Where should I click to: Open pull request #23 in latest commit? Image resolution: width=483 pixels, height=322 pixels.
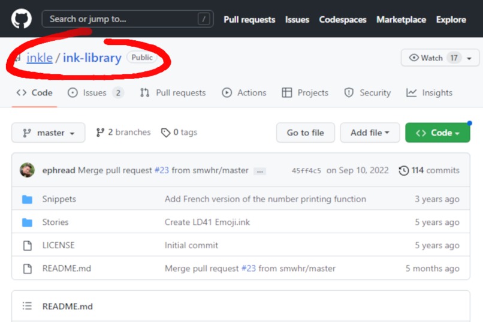tap(162, 170)
